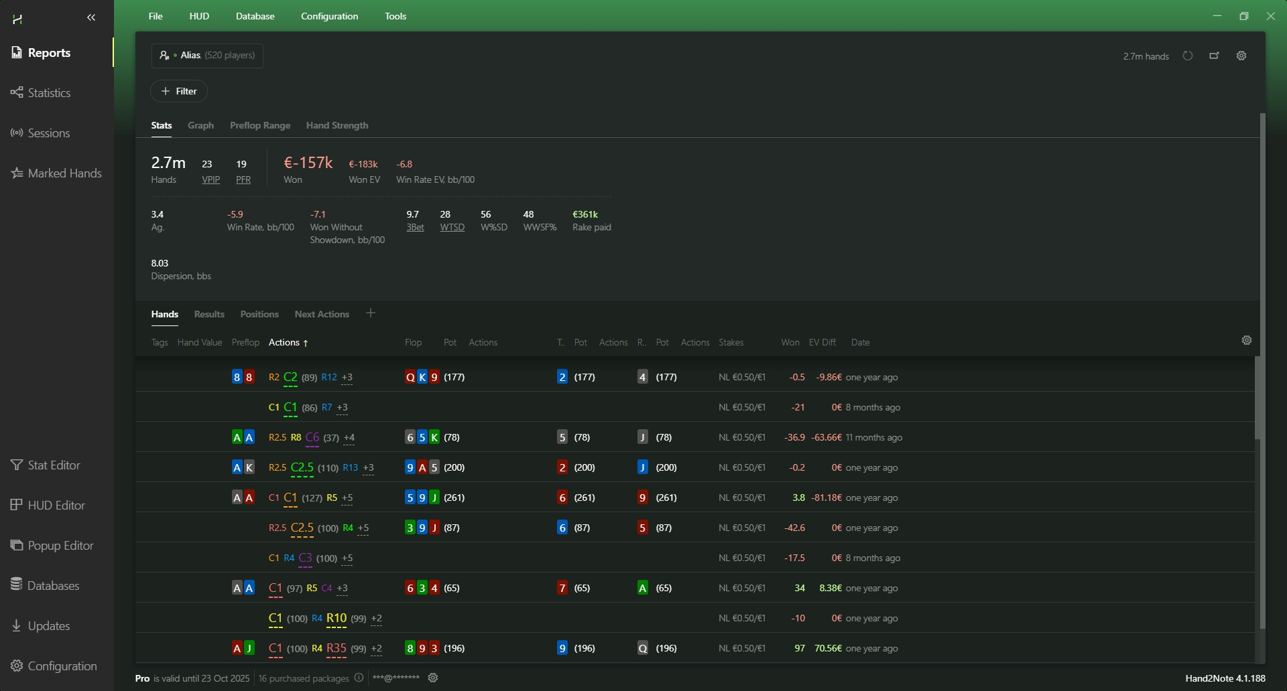The width and height of the screenshot is (1287, 691).
Task: Open report settings gear at top right
Action: point(1241,56)
